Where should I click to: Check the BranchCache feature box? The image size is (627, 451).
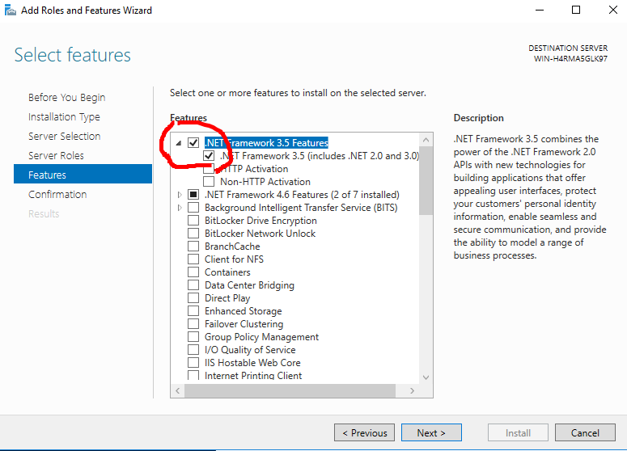(193, 246)
